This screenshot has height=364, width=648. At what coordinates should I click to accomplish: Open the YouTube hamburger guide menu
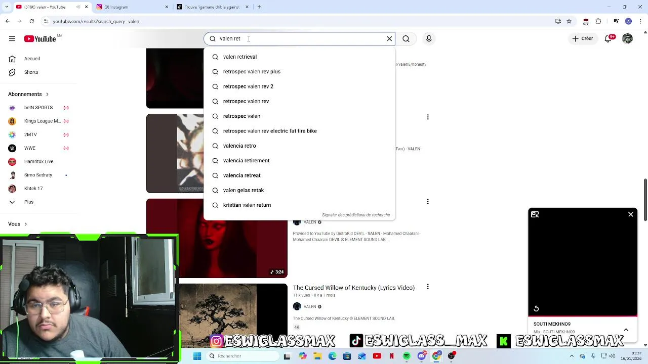coord(12,38)
